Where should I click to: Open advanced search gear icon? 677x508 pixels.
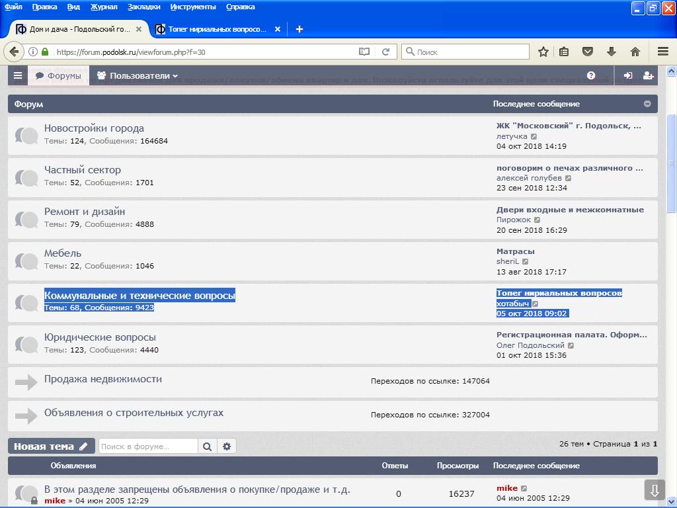pyautogui.click(x=227, y=446)
